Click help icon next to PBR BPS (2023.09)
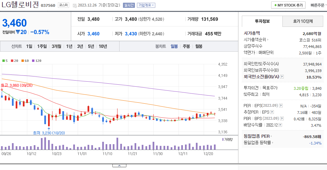327x170 pixels. click(x=282, y=119)
